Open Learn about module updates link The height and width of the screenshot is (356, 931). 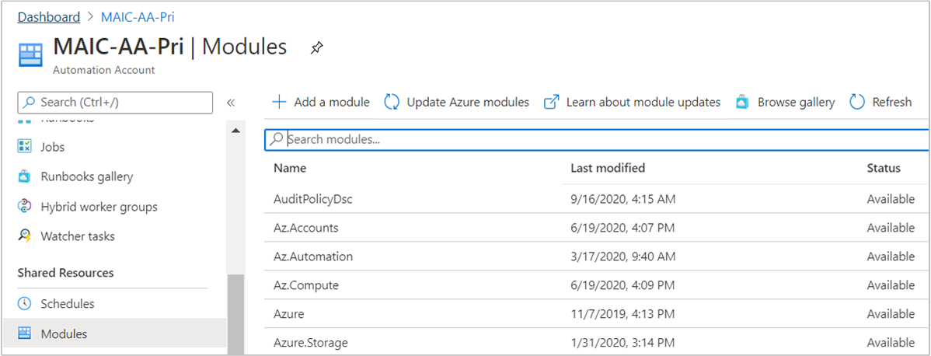pos(633,102)
